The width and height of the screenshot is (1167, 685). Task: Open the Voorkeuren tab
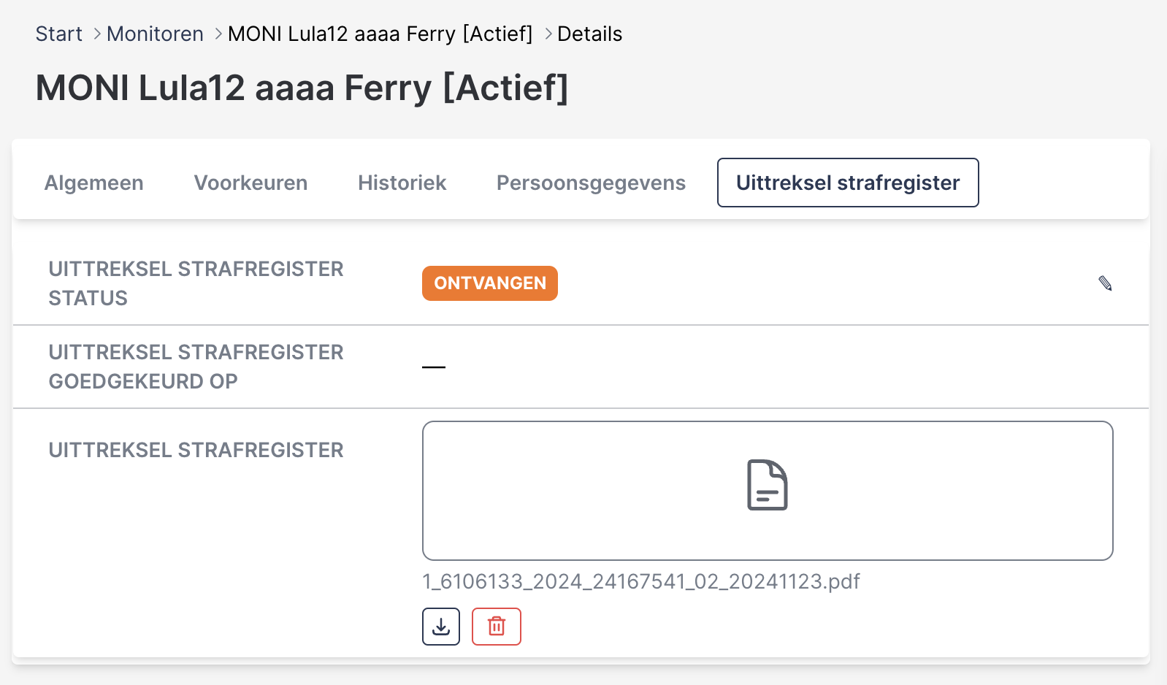coord(250,183)
